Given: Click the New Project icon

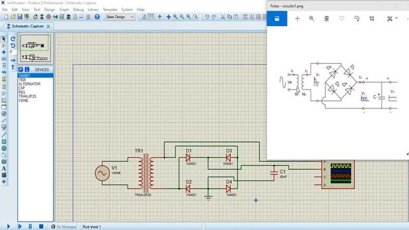Looking at the screenshot, I should tap(6, 17).
